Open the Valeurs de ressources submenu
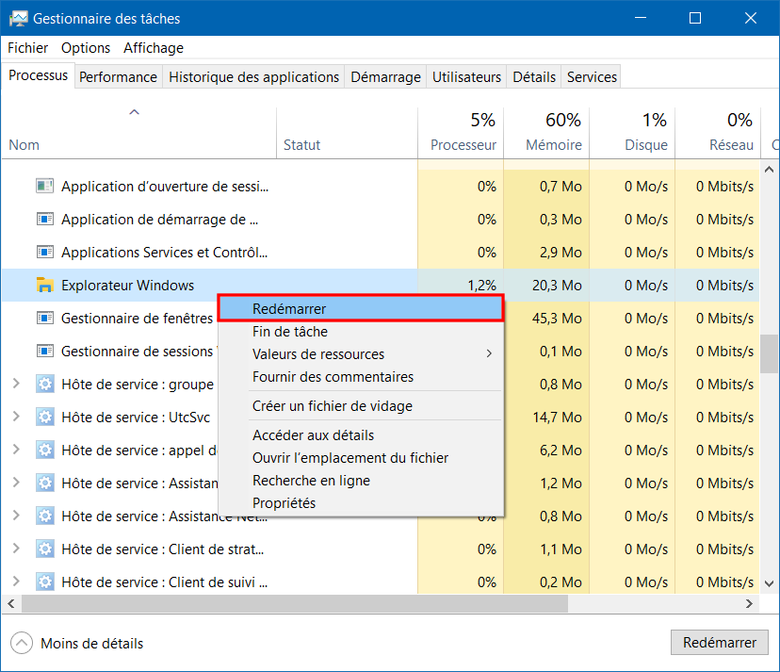 [x=361, y=354]
